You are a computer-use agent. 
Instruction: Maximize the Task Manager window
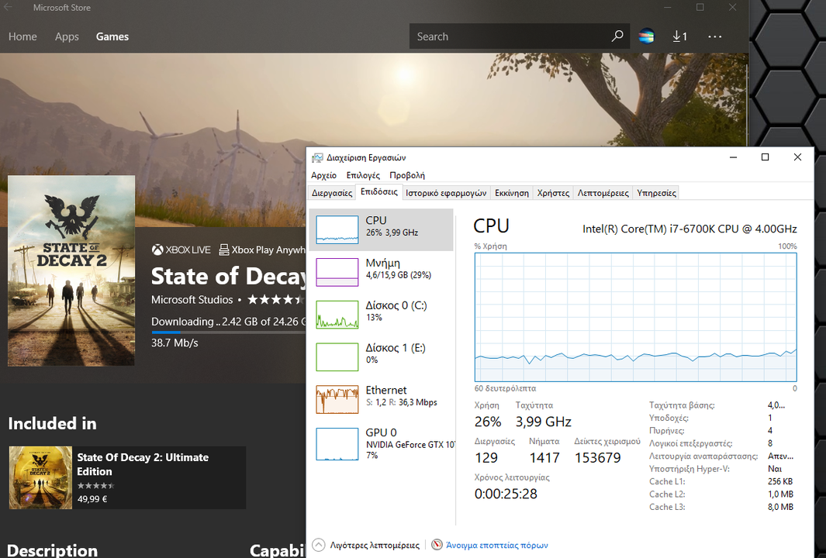tap(765, 157)
